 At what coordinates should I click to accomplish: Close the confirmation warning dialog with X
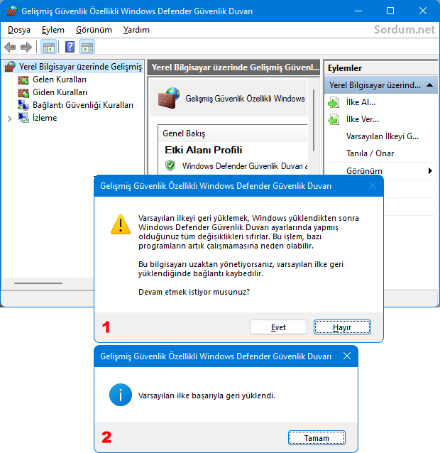coord(373,186)
